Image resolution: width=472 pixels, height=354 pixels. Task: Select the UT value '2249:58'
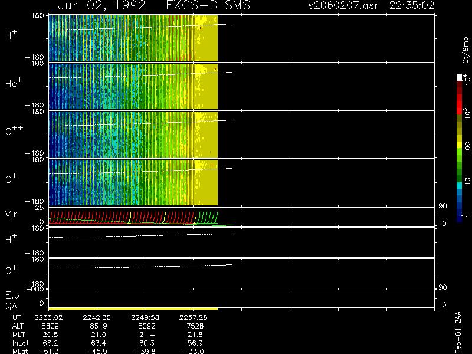(145, 317)
